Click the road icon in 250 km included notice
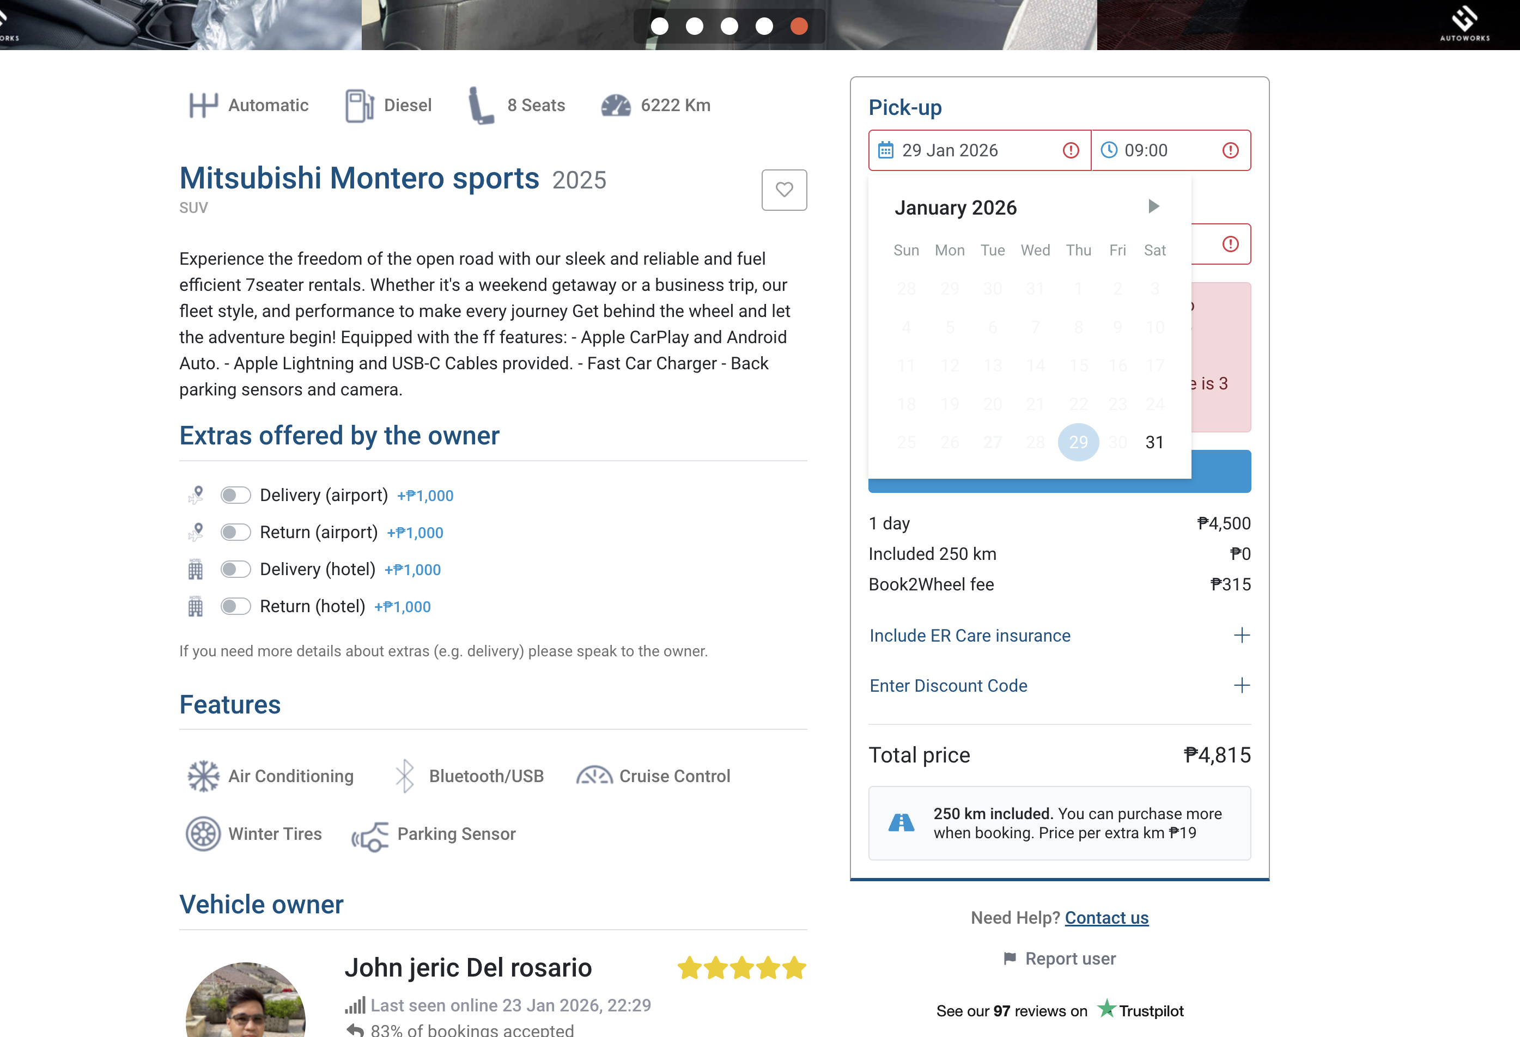This screenshot has width=1520, height=1037. [901, 822]
